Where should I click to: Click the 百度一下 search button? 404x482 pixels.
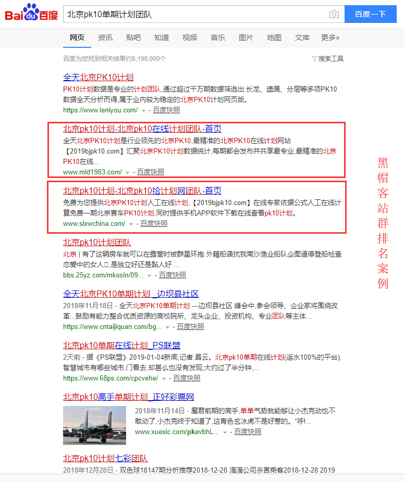[371, 14]
